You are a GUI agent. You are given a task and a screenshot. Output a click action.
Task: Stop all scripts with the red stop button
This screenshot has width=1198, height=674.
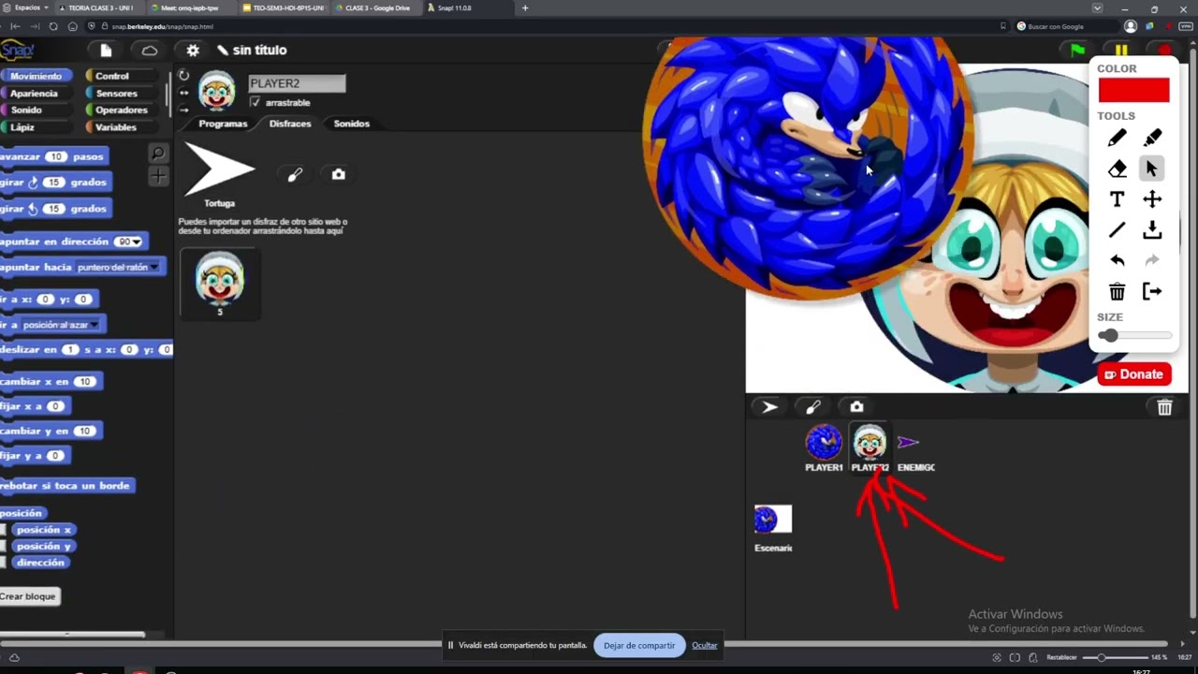pyautogui.click(x=1164, y=51)
